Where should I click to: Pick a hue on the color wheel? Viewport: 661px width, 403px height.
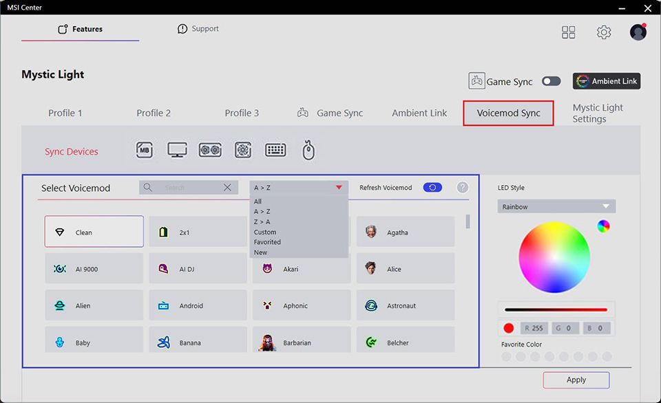tap(554, 257)
